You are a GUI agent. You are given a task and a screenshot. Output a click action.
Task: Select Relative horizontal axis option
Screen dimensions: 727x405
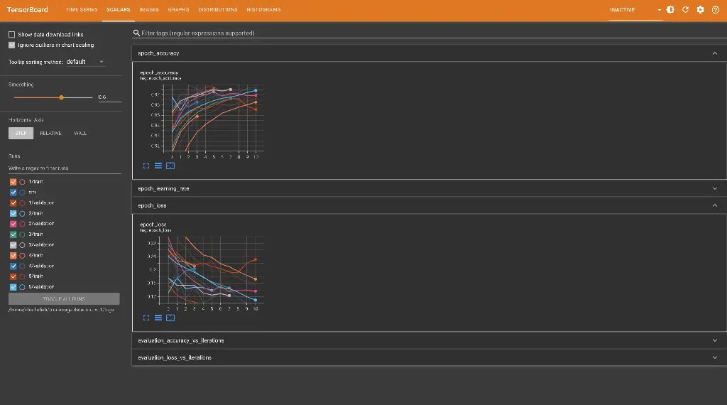(x=50, y=133)
